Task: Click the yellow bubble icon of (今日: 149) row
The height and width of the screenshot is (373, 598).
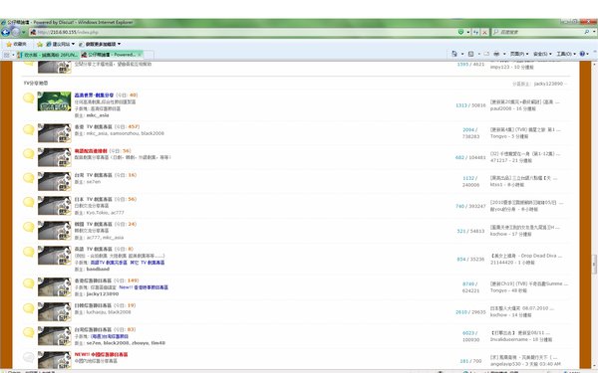Action: (29, 283)
